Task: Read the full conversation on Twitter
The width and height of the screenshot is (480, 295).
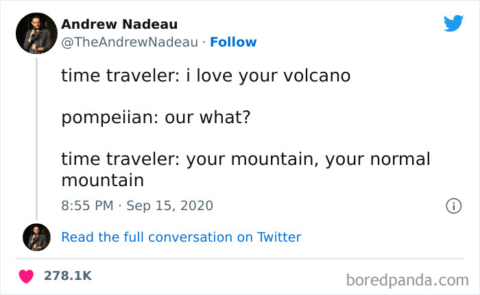Action: coord(181,237)
